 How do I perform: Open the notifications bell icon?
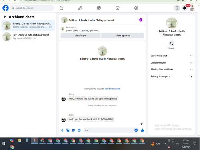[184, 8]
